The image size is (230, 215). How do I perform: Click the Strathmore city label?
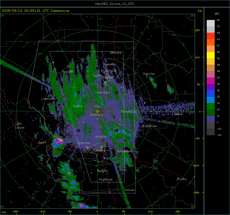pos(124,151)
